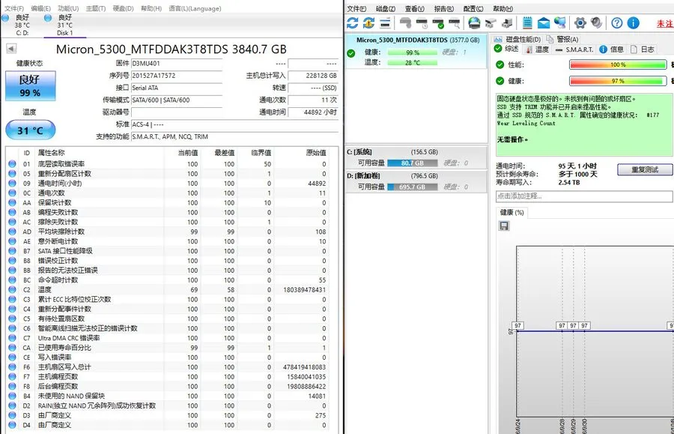Viewport: 674px width, 434px height.
Task: Click the green check beside 性能 label
Action: click(x=500, y=65)
